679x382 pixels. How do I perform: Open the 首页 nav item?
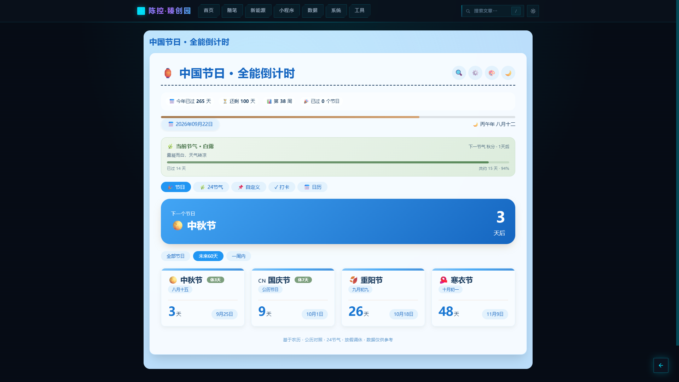click(209, 11)
